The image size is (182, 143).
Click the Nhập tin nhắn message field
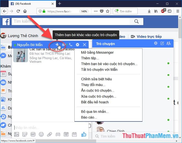[x=50, y=127]
